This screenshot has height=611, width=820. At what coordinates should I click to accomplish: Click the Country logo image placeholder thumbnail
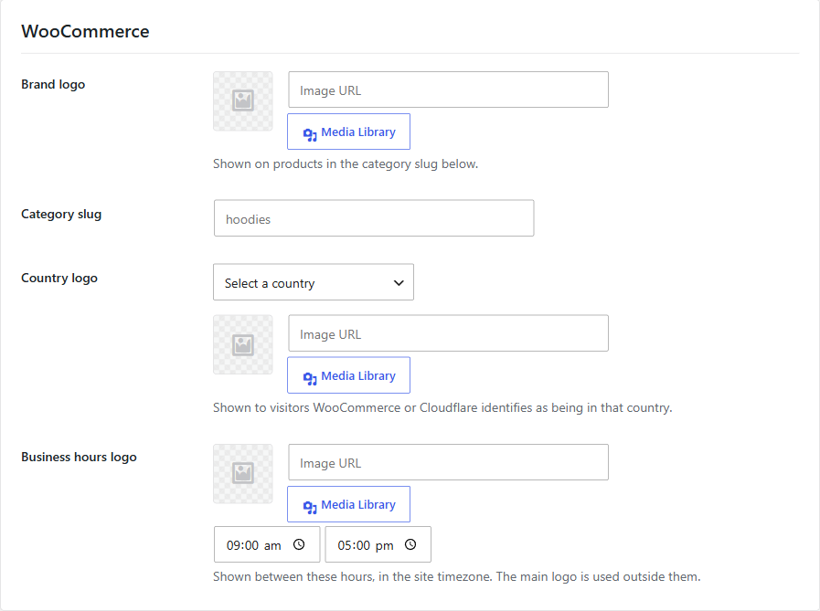242,344
